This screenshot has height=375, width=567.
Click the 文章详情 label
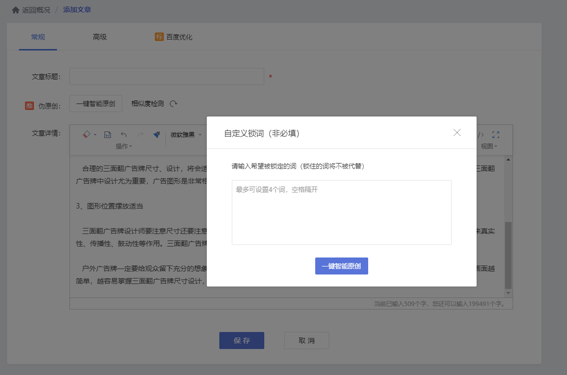(46, 133)
